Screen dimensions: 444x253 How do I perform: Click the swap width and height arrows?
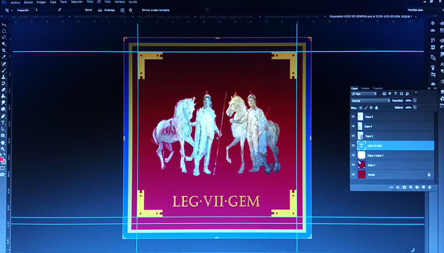59,9
